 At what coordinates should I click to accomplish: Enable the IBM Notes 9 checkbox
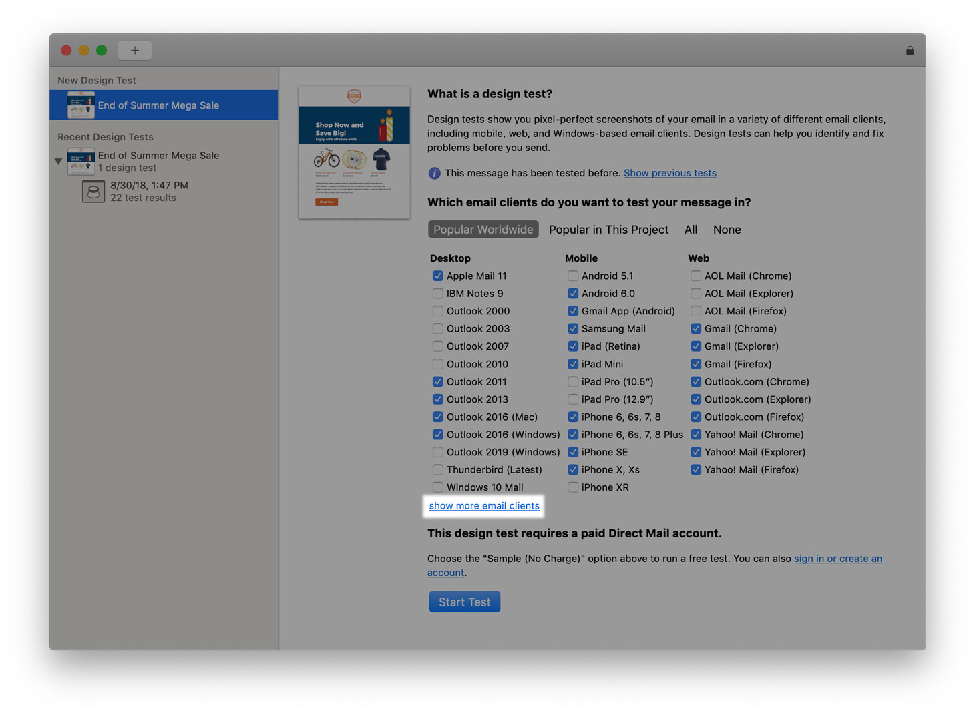click(438, 294)
